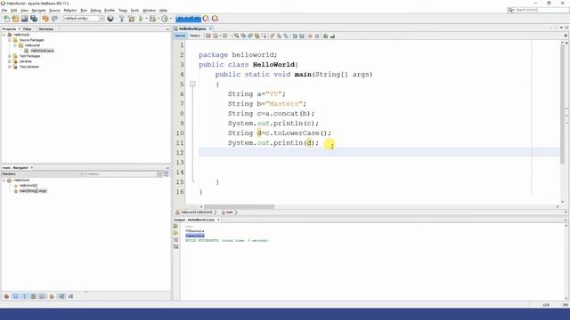
Task: Click the Profile Project clock icon
Action: tap(165, 19)
